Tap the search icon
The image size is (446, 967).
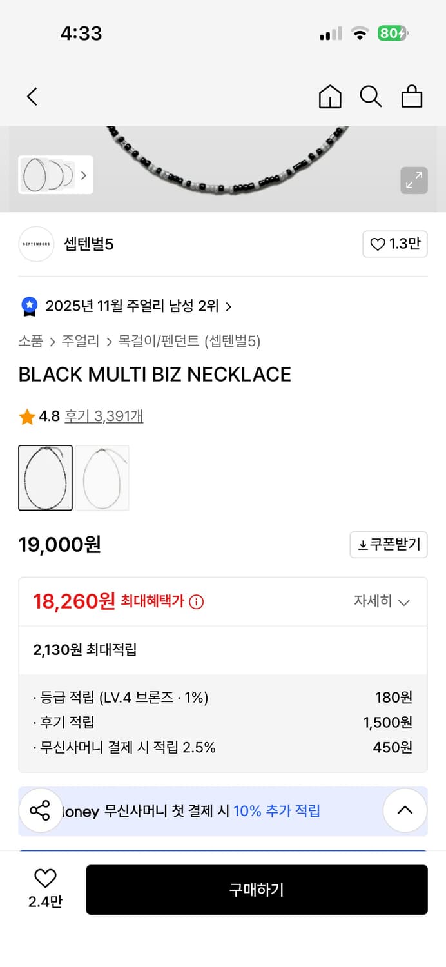click(371, 96)
